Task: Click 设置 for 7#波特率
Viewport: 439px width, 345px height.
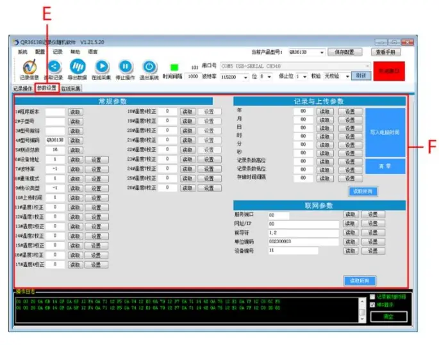Action: pos(96,169)
